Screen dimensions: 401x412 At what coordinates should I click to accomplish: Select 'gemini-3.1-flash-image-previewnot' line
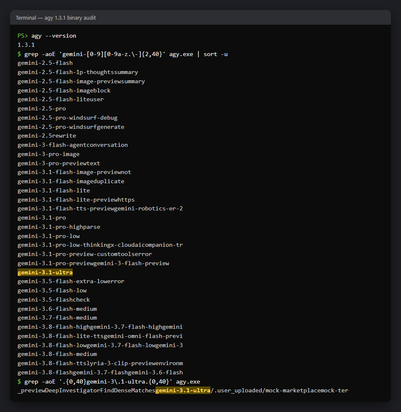[x=74, y=172]
